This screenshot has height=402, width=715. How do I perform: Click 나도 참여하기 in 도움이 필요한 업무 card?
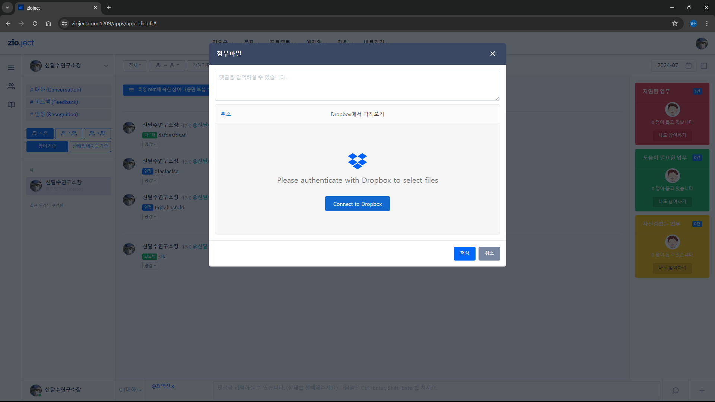pos(672,201)
